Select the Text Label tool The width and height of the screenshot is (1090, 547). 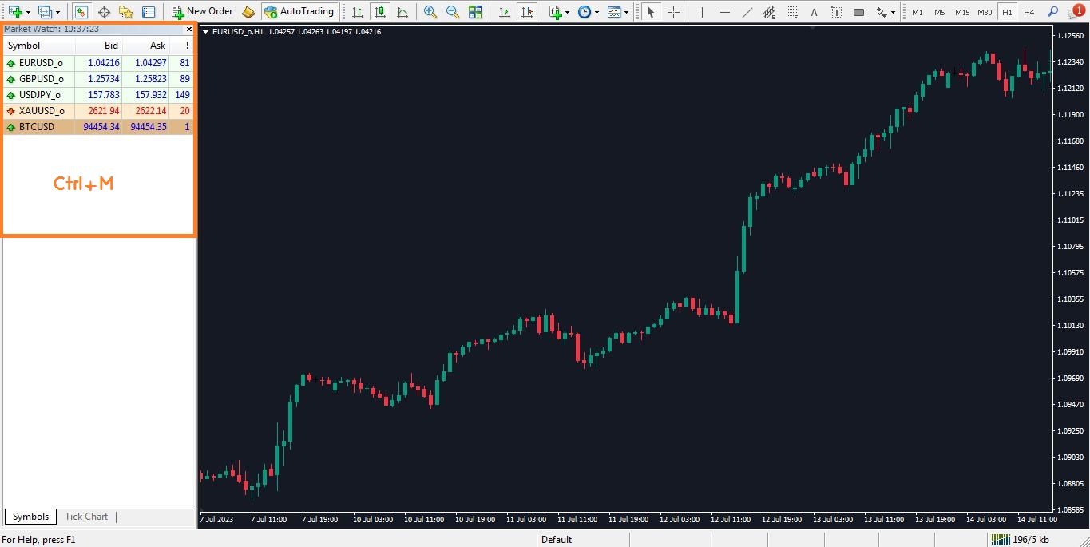836,12
